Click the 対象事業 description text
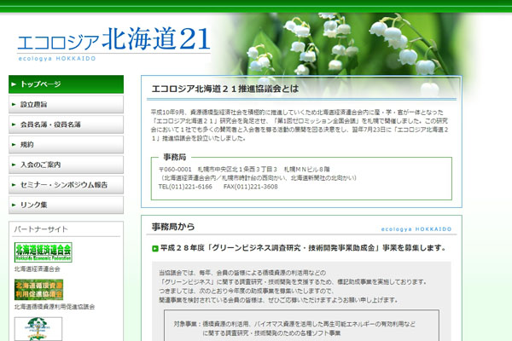This screenshot has height=341, width=512. (x=294, y=328)
